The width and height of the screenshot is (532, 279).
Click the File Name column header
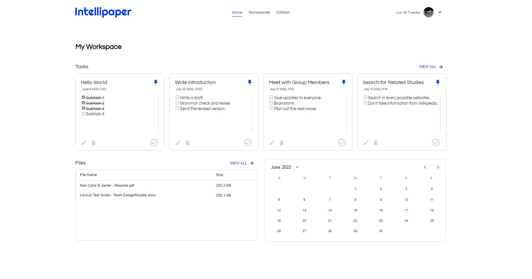[x=89, y=175]
